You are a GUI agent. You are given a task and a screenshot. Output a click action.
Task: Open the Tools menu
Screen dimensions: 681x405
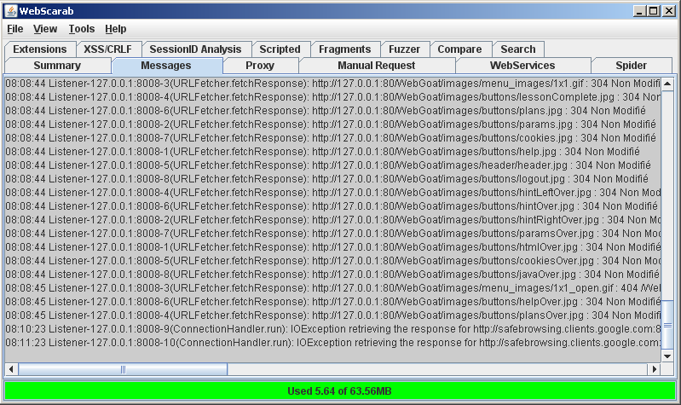click(82, 29)
